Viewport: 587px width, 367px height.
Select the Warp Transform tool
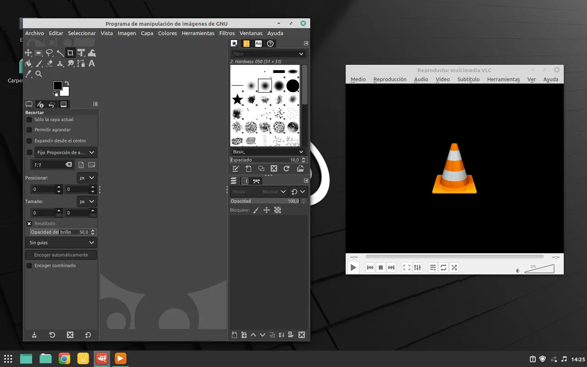point(92,53)
